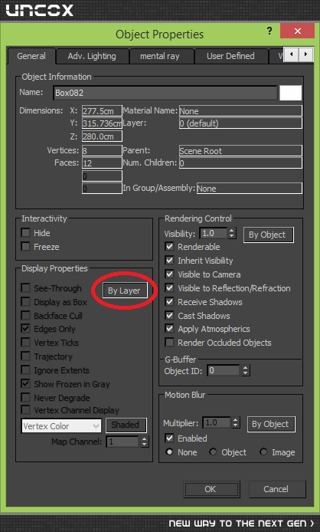The image size is (320, 532).
Task: Uncheck the Renderable checkbox
Action: 169,247
